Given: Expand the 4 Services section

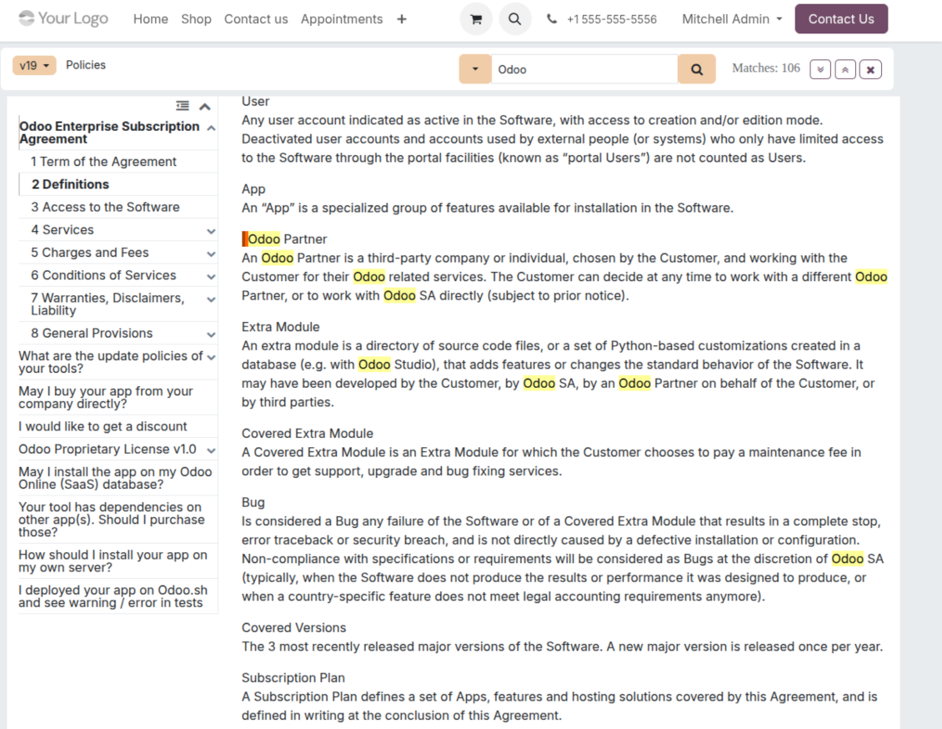Looking at the screenshot, I should tap(211, 230).
